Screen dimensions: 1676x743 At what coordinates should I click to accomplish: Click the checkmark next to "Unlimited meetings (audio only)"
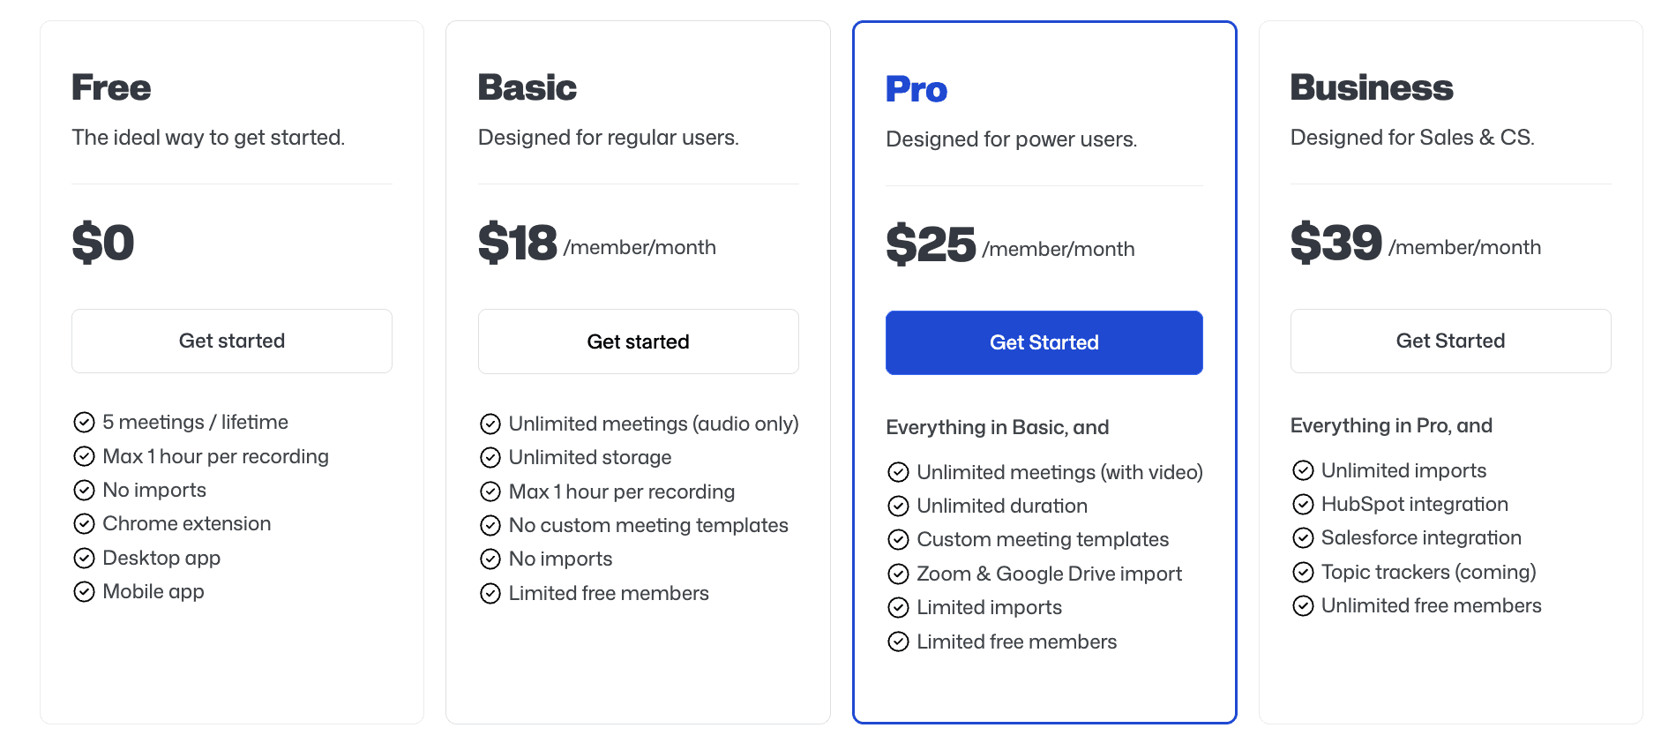(x=490, y=424)
